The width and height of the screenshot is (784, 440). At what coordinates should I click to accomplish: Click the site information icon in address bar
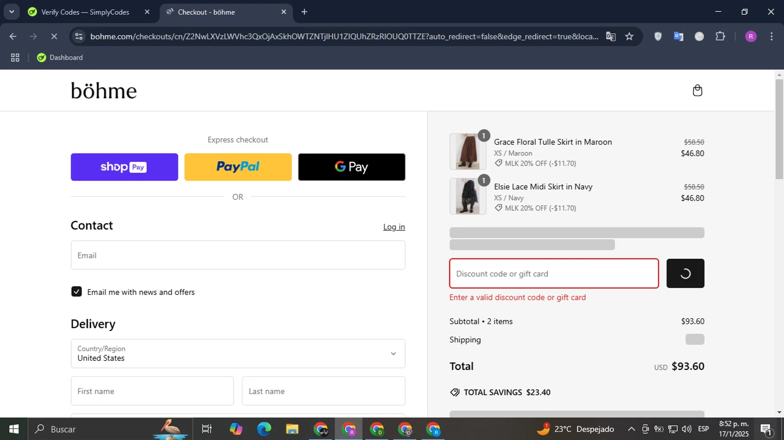[79, 37]
